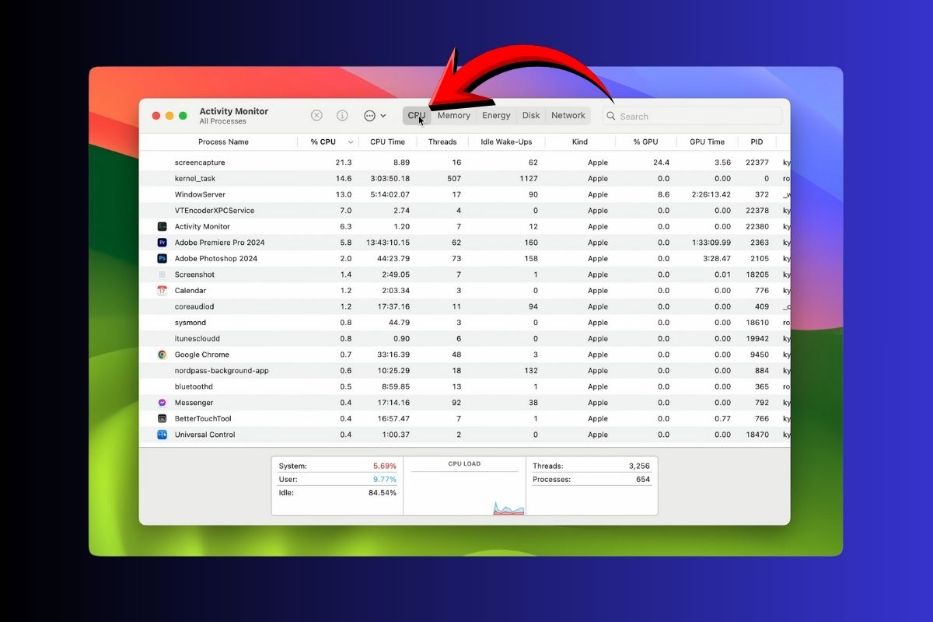Select the Activity Monitor process name
This screenshot has height=622, width=933.
[x=202, y=226]
